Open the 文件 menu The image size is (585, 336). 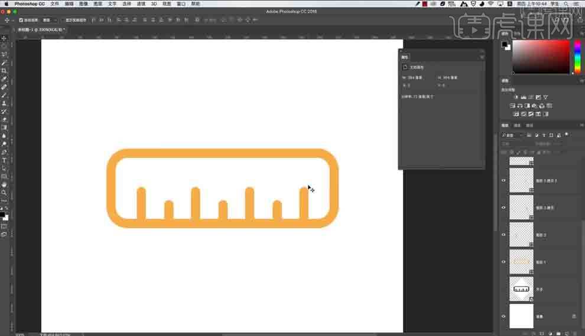(54, 4)
